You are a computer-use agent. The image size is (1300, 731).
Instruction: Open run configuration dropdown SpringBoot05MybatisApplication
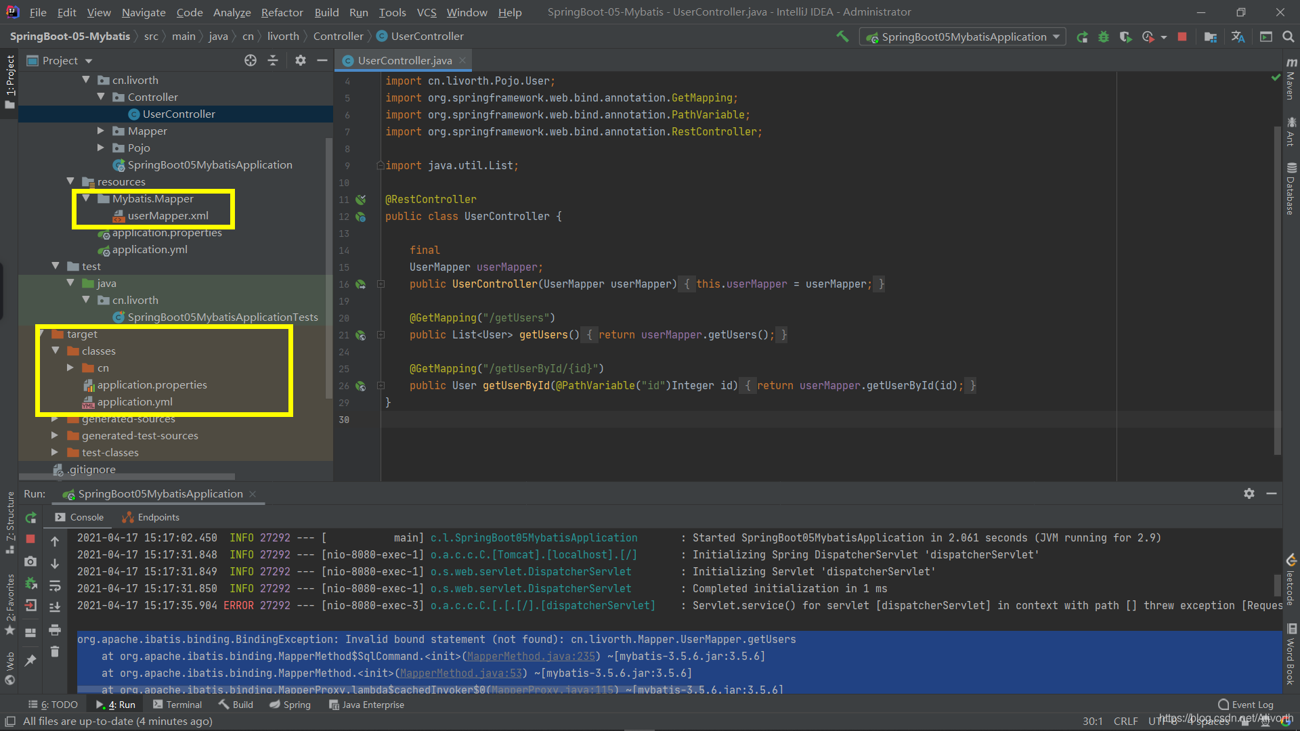click(962, 37)
